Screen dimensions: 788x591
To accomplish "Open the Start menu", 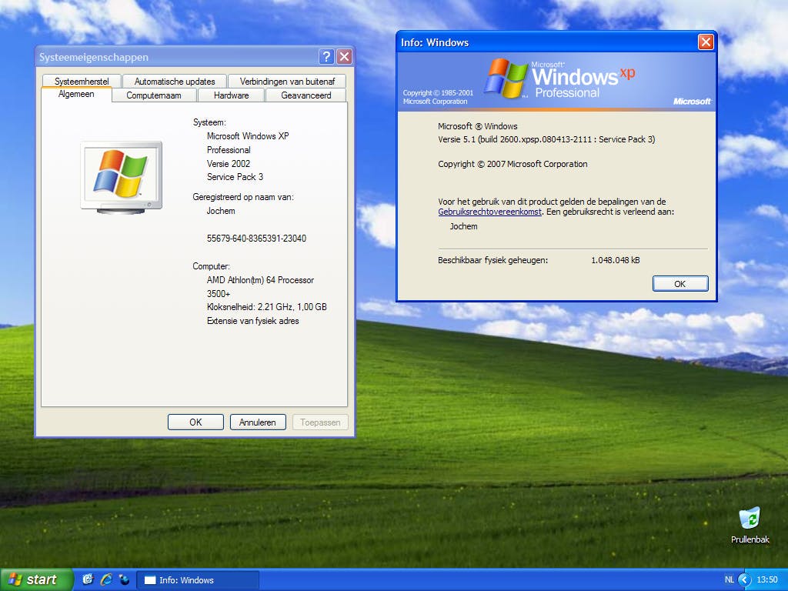I will 35,579.
